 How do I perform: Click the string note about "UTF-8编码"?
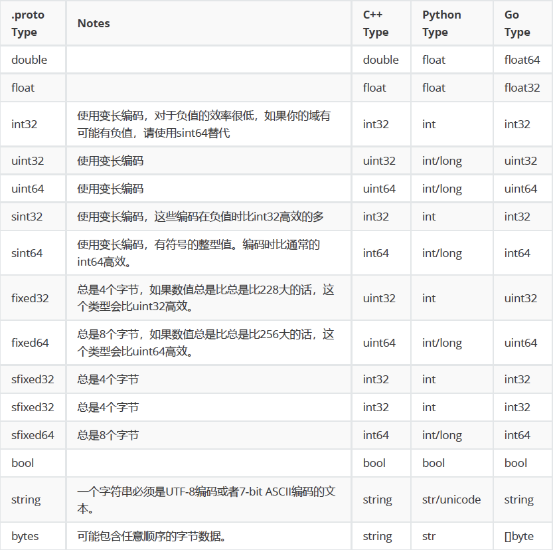point(206,500)
